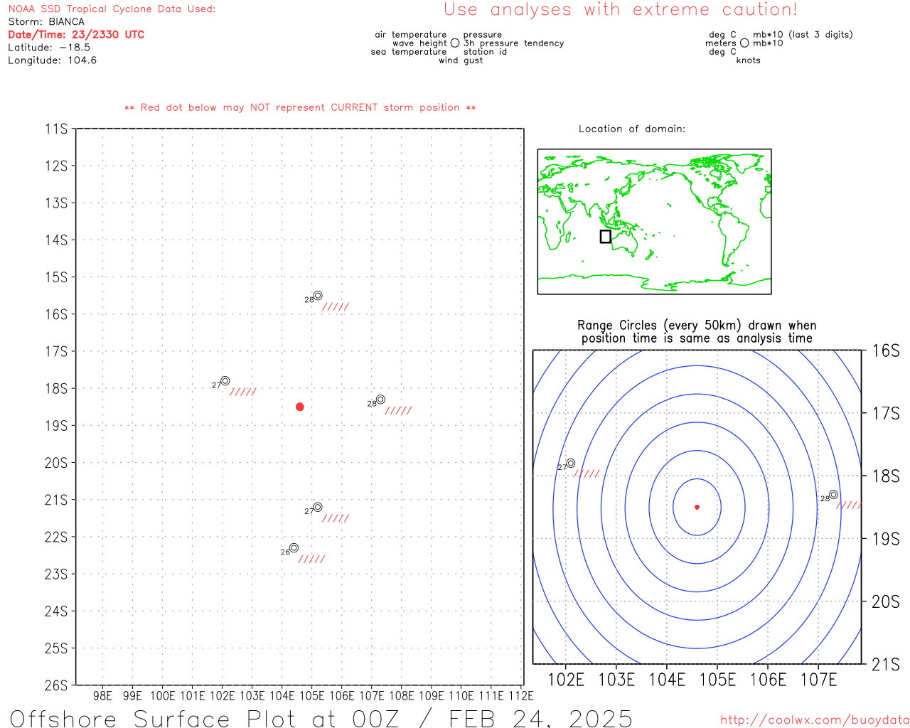Click the 'knots' units label
This screenshot has height=728, width=910.
click(749, 60)
